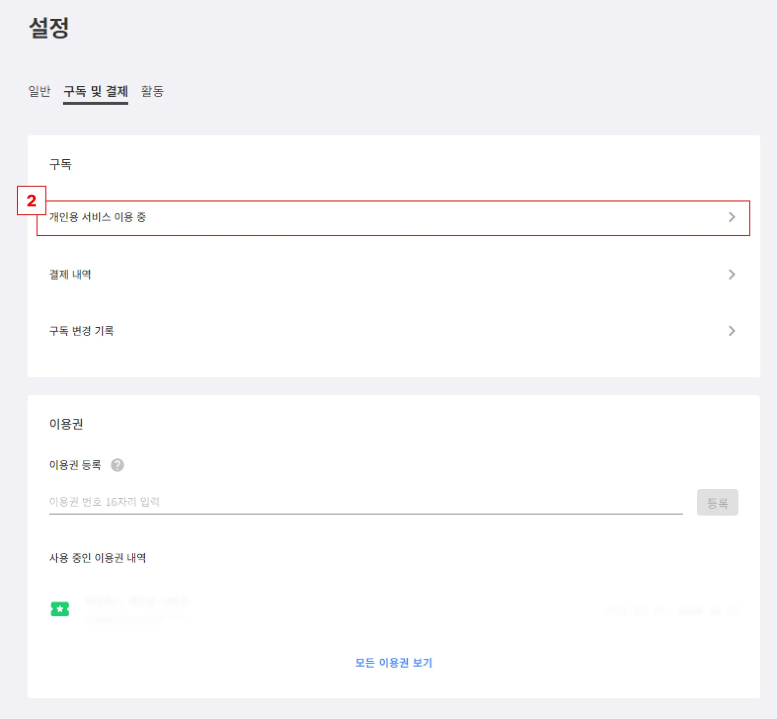
Task: Select the 결제 내역 row label
Action: [x=70, y=275]
